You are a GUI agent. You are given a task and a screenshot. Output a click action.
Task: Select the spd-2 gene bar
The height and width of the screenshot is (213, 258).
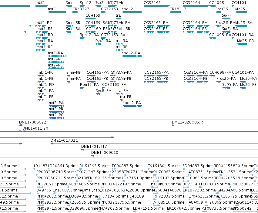132,12
